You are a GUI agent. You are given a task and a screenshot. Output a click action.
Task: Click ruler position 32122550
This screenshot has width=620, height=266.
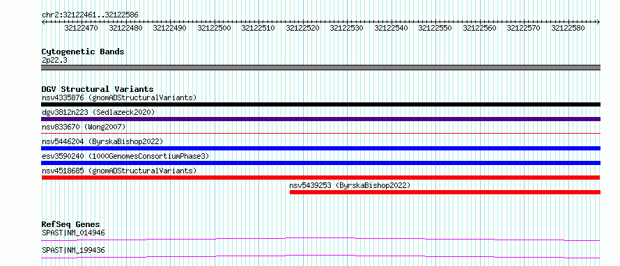point(435,28)
